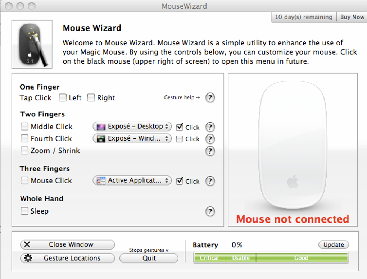Click the Mouse Wizard app icon thumbnail
The height and width of the screenshot is (279, 367).
point(32,45)
